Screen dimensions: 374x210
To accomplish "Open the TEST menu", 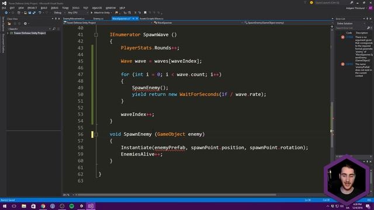I will [x=85, y=8].
